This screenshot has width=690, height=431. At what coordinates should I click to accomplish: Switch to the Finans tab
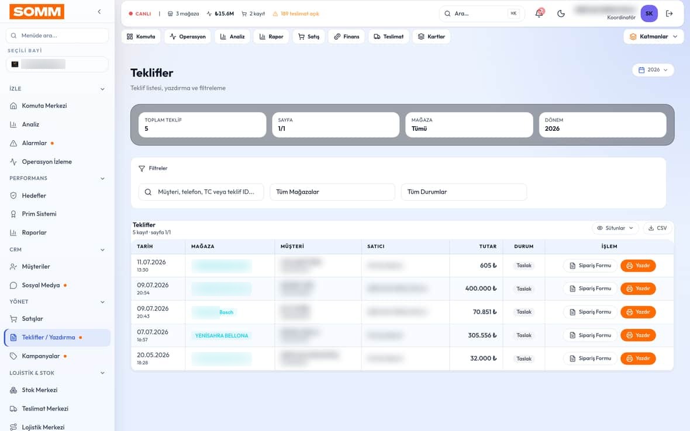point(347,36)
